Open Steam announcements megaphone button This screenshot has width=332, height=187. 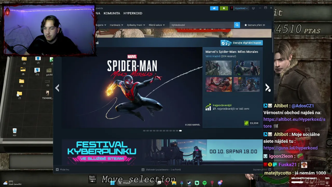coord(214,8)
